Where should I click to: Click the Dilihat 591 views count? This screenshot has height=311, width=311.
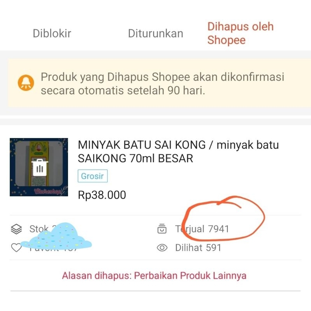[x=198, y=248]
